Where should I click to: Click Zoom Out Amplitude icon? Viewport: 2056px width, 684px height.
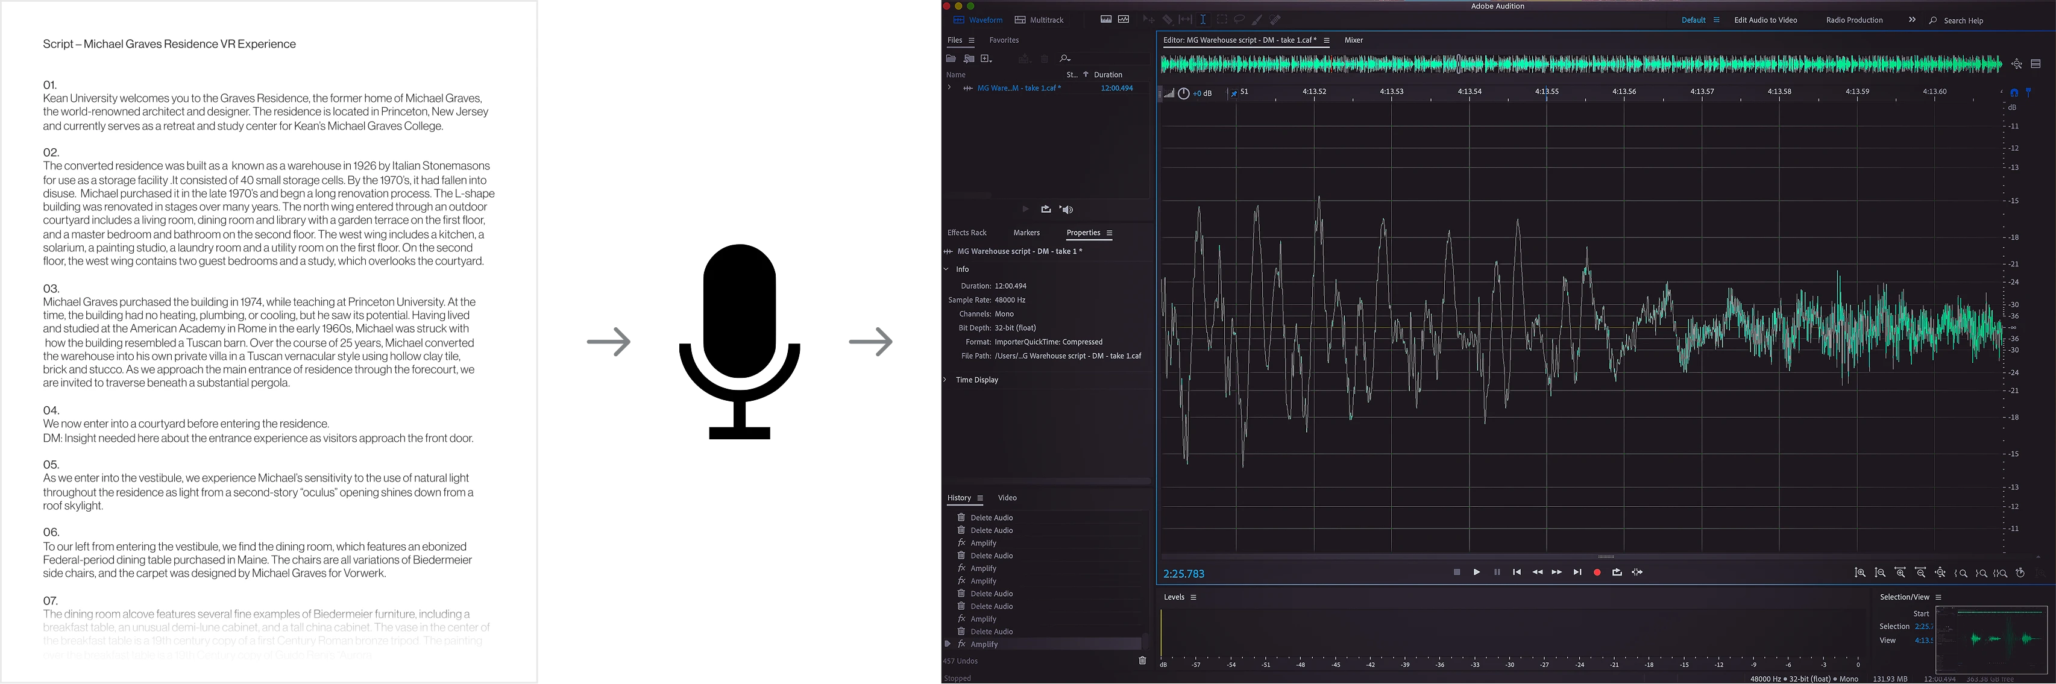pos(1879,573)
